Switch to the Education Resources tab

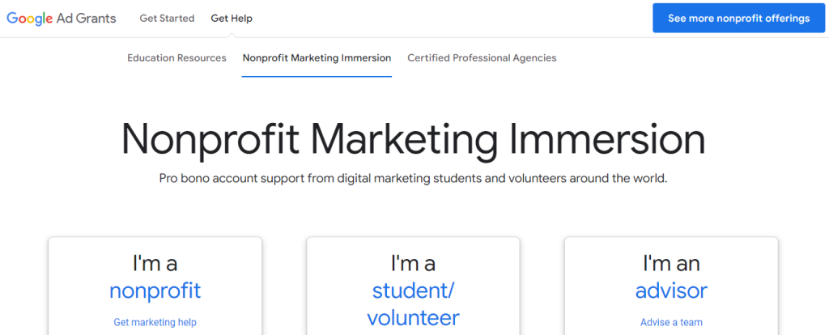(176, 58)
